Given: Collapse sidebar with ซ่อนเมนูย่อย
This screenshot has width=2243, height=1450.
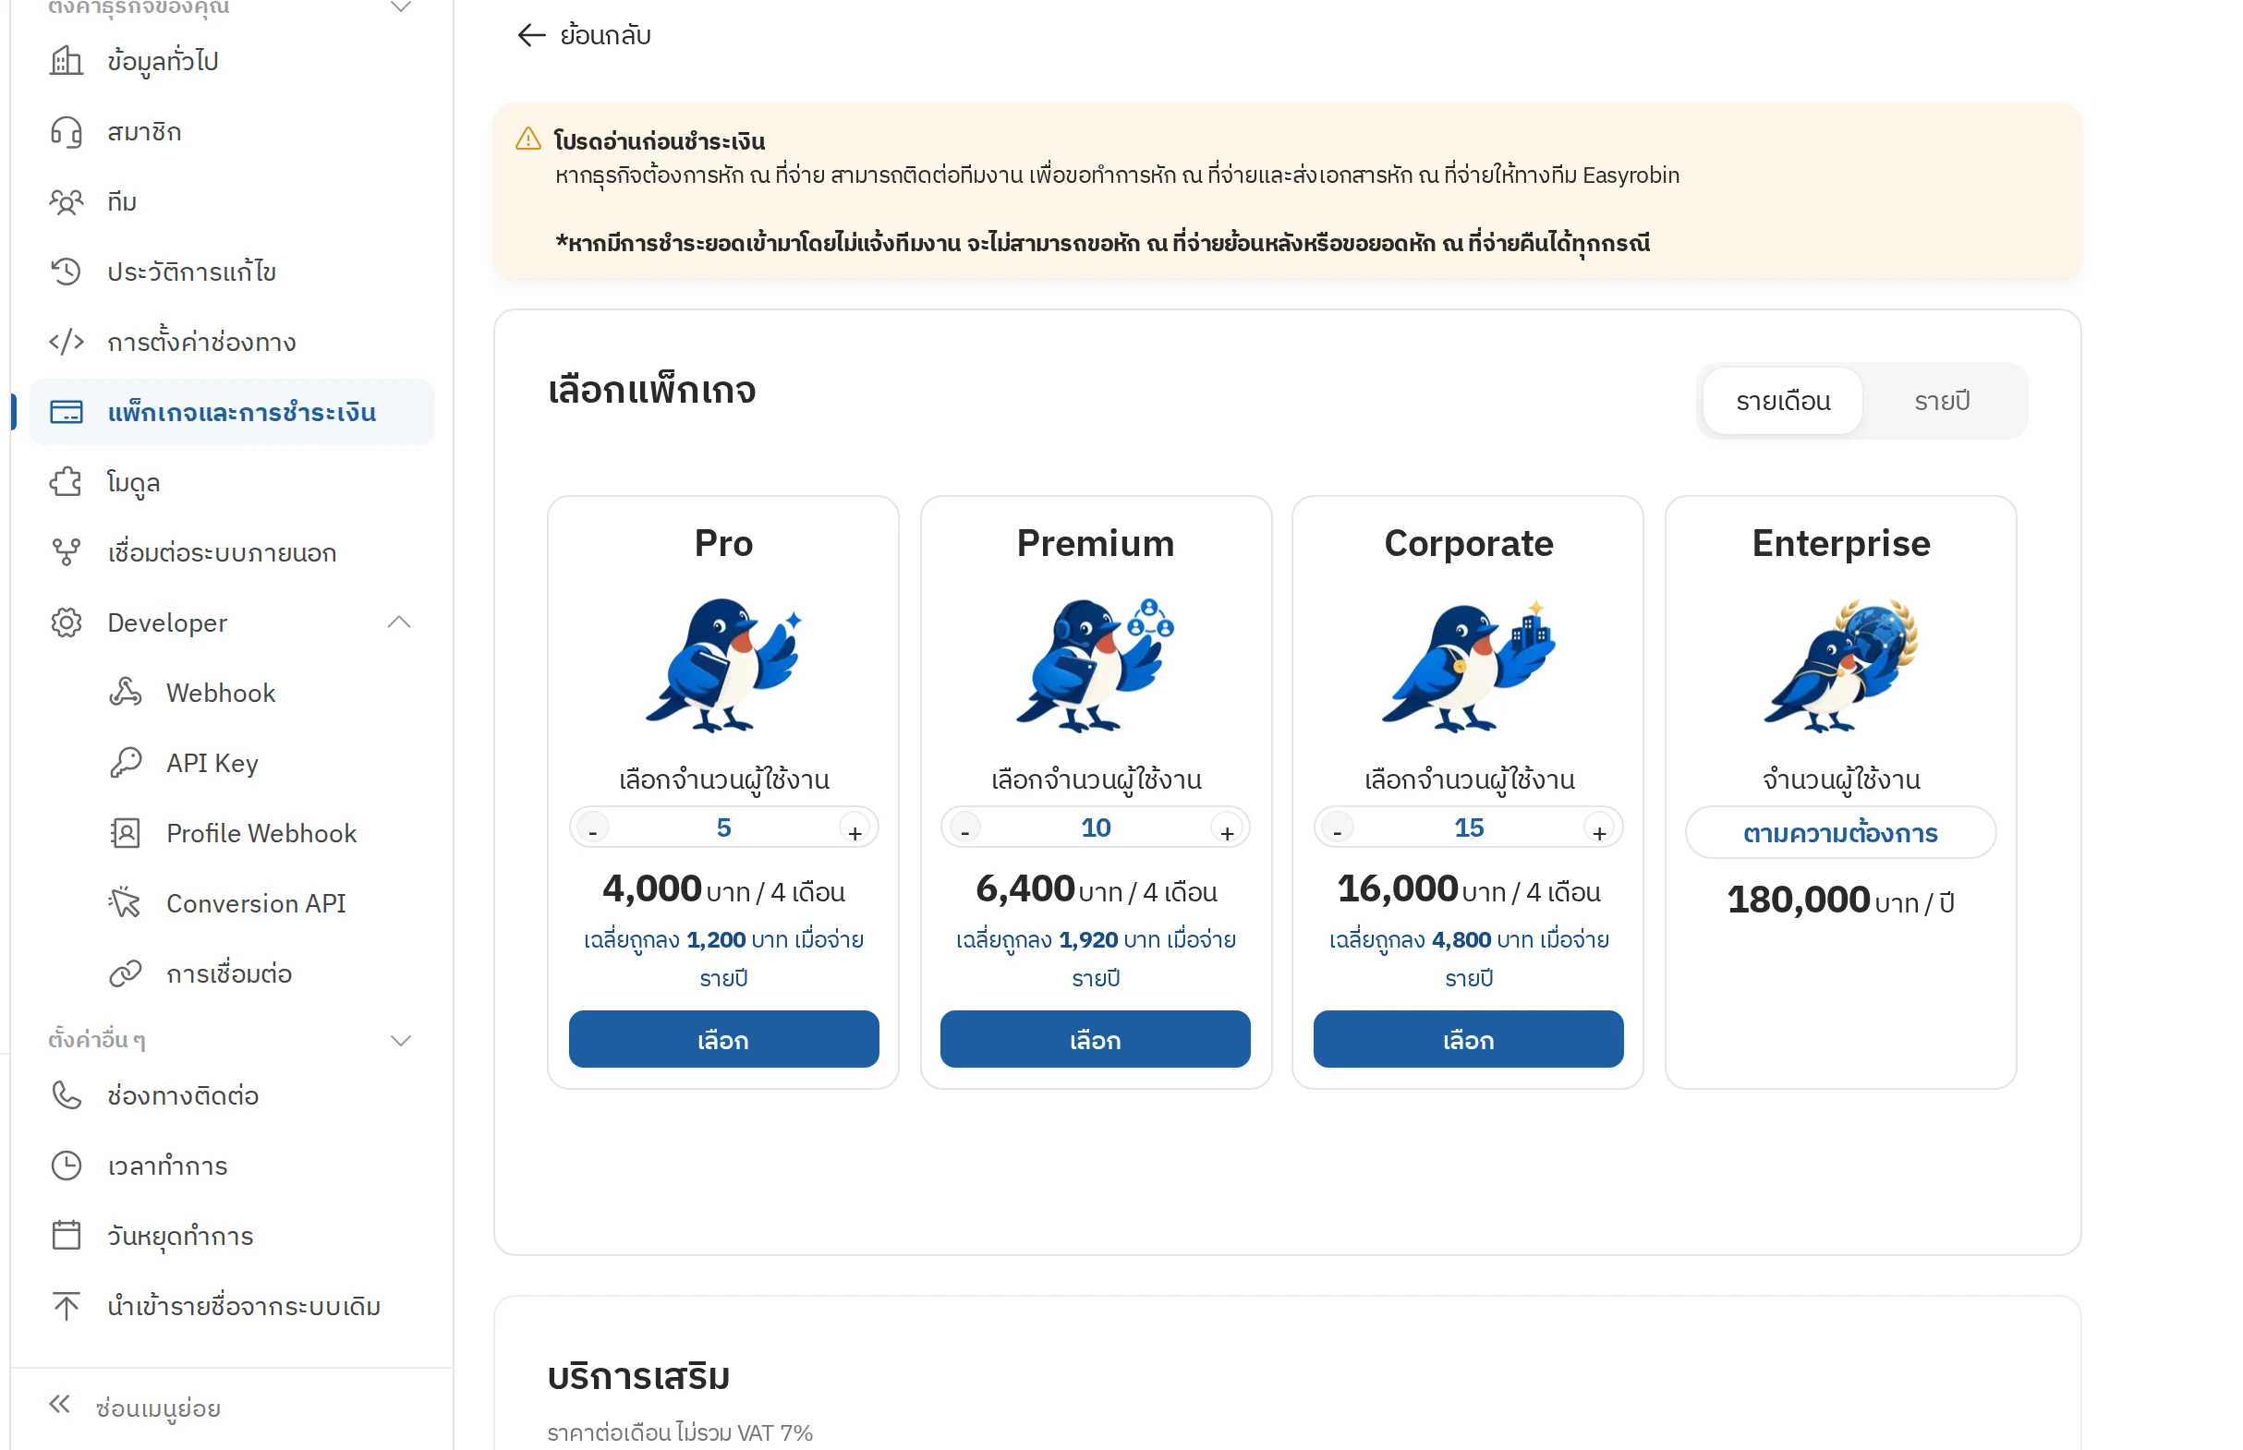Looking at the screenshot, I should pyautogui.click(x=137, y=1407).
